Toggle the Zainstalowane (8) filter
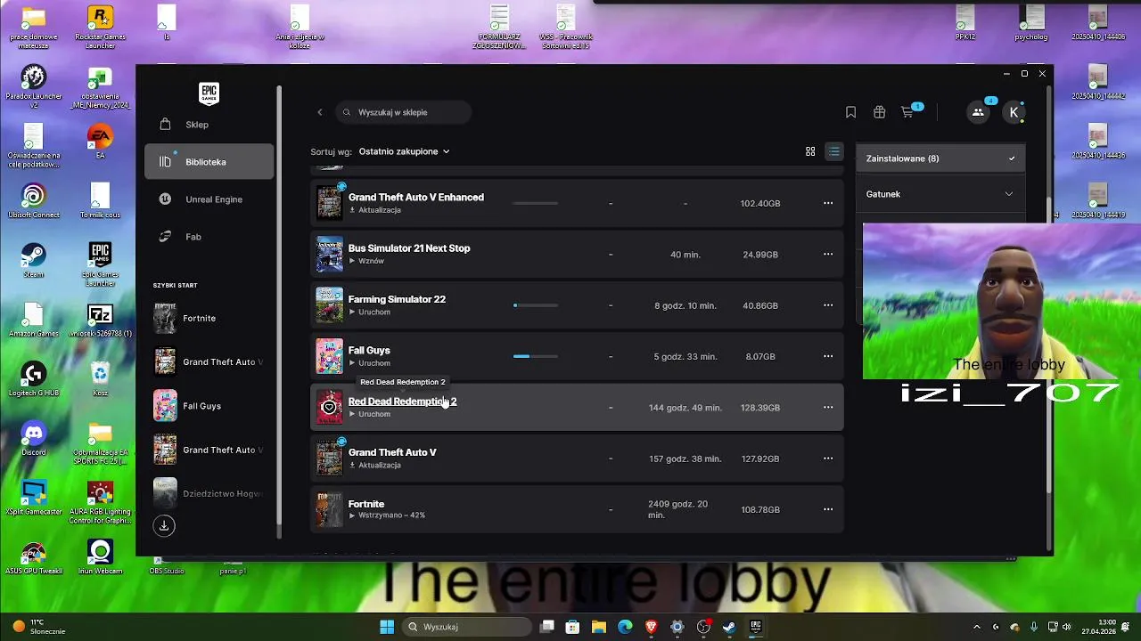The height and width of the screenshot is (641, 1141). 940,158
